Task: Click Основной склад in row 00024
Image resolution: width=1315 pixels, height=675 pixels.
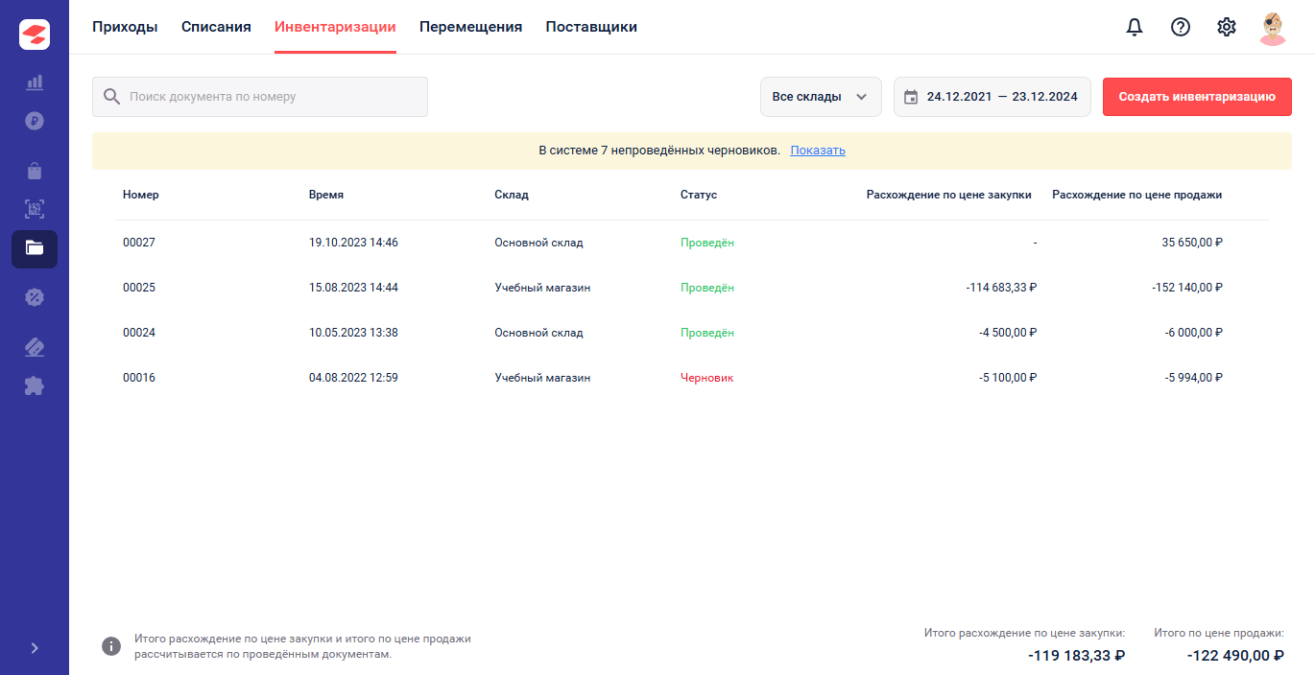Action: [538, 333]
